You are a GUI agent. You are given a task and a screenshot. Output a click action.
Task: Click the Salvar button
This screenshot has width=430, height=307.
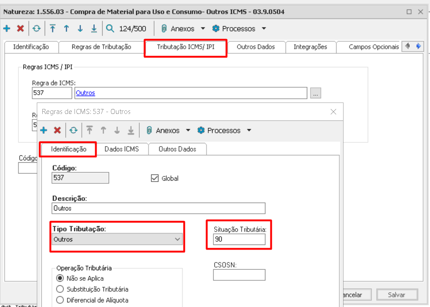tap(397, 295)
